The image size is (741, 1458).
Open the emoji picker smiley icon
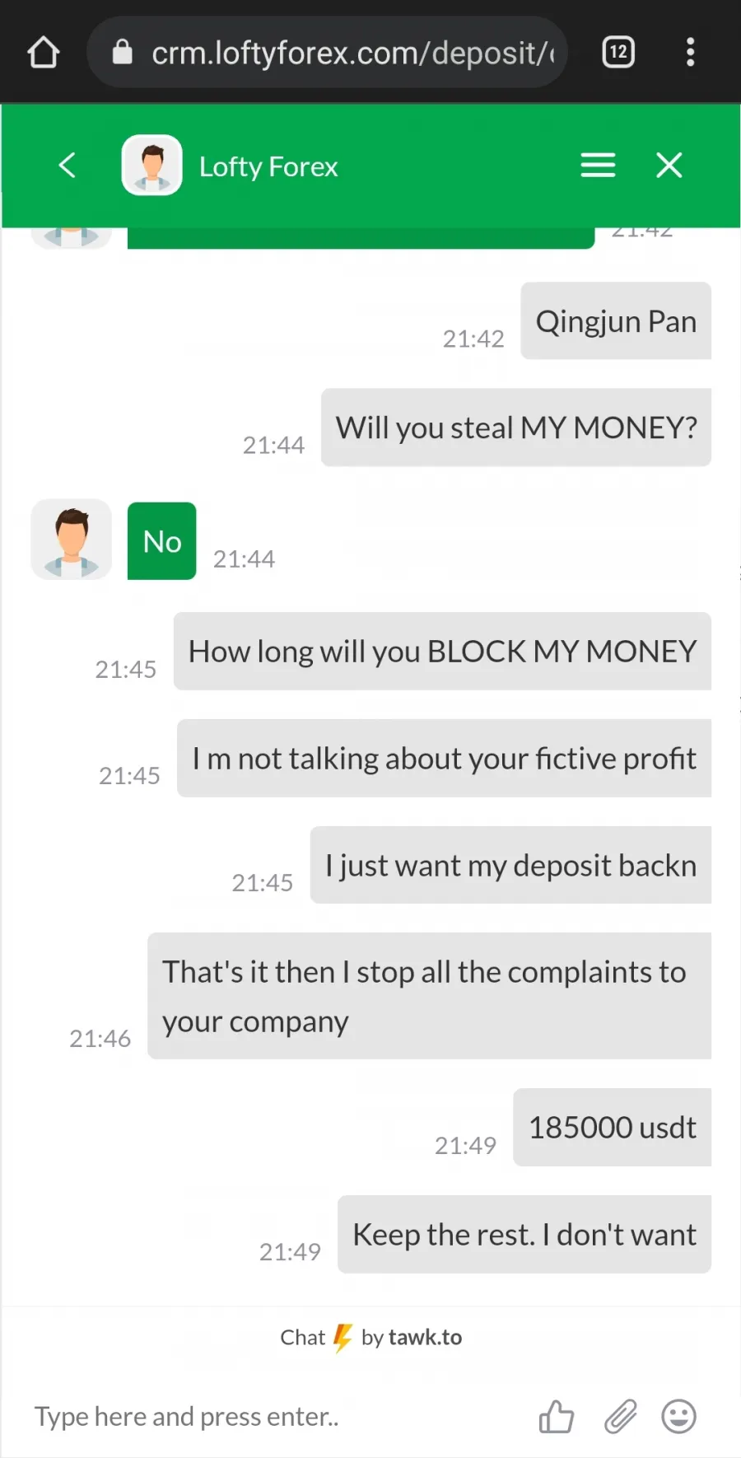(679, 1417)
